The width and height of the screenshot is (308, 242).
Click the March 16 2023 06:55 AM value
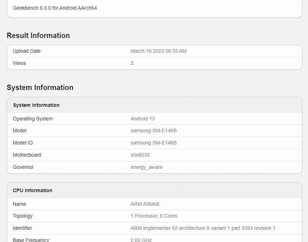[158, 51]
